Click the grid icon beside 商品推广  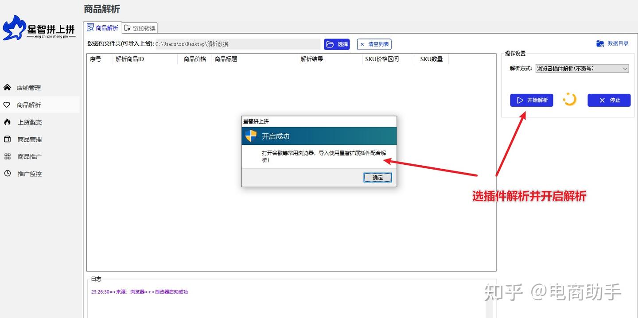pos(7,156)
